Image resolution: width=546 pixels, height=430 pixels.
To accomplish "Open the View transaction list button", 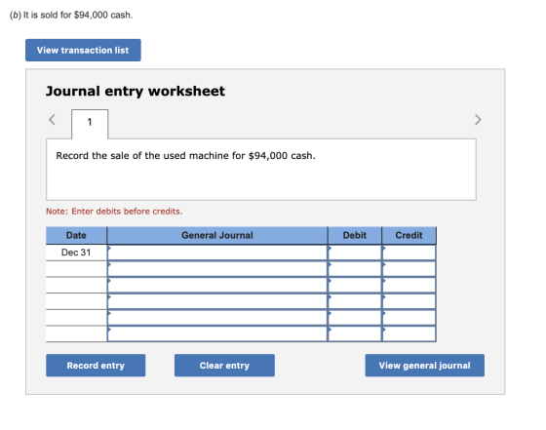I will 83,50.
